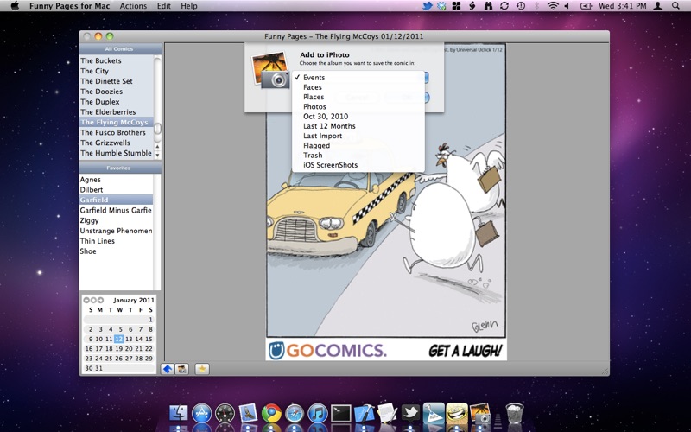Image resolution: width=691 pixels, height=432 pixels.
Task: Click the menu bar clock Wed 3:41 PM
Action: pos(622,6)
